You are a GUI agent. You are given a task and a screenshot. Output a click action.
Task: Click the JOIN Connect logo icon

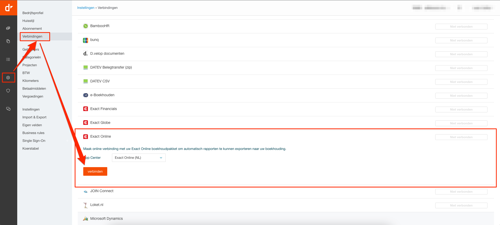86,191
